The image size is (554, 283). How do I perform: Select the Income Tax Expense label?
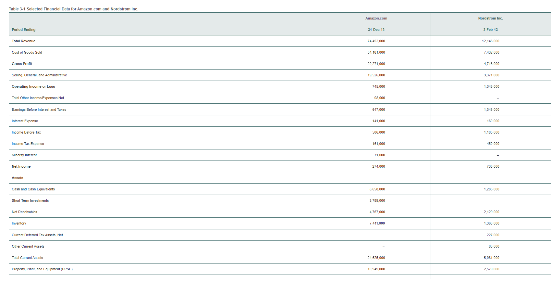28,144
